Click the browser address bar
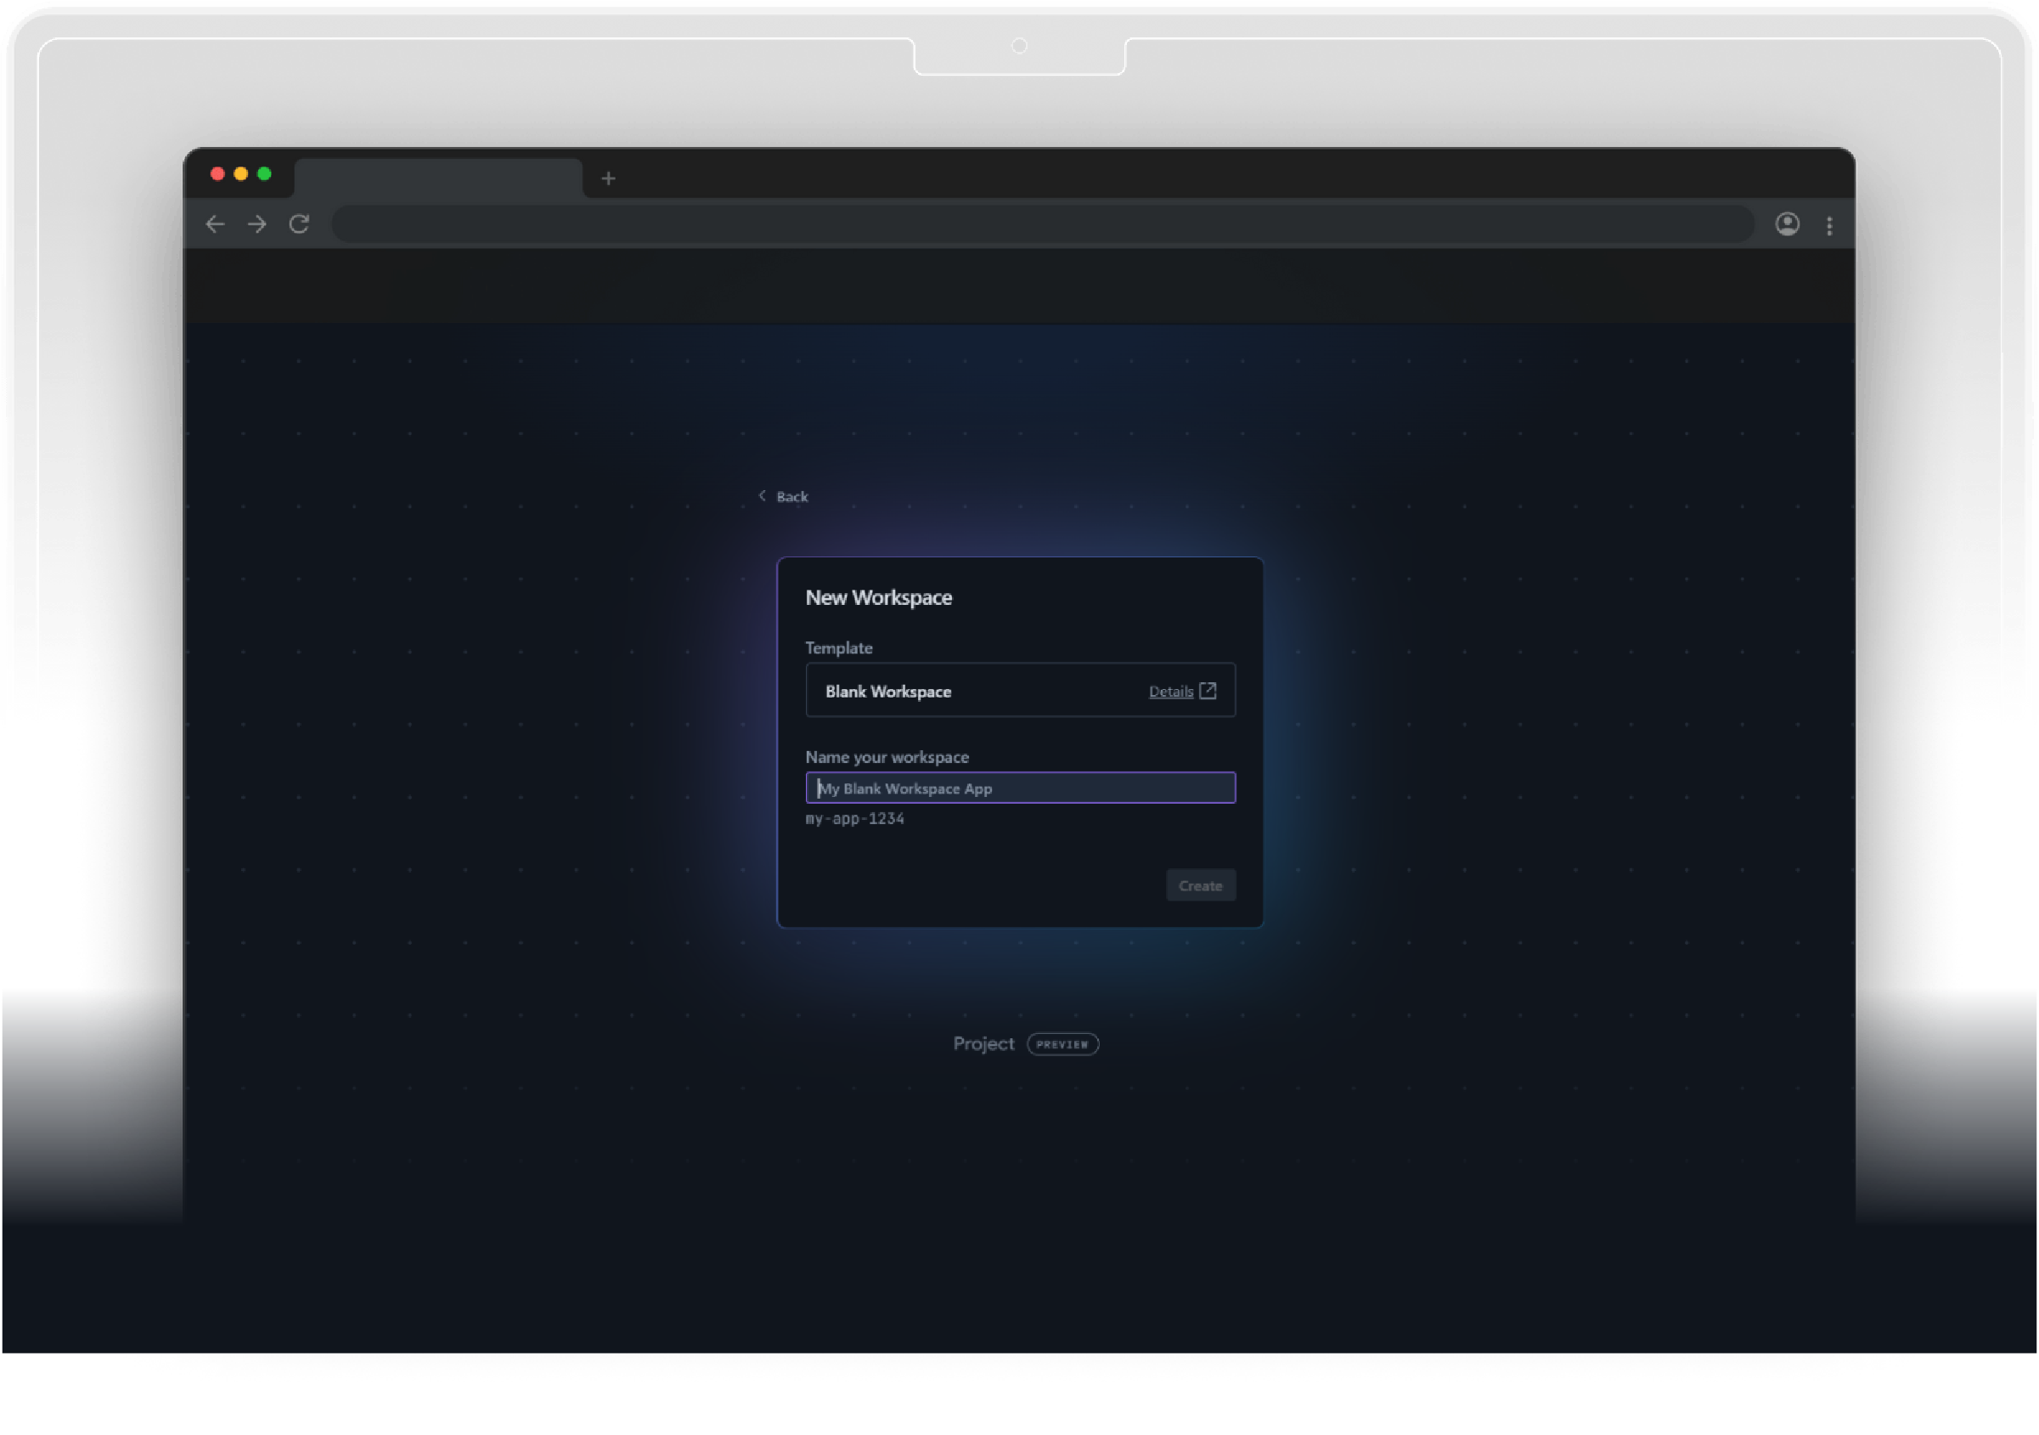 (1043, 224)
